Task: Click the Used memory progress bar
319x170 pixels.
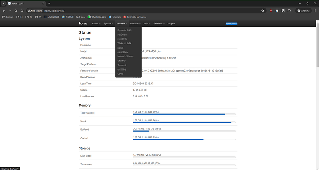Action: (x=184, y=122)
